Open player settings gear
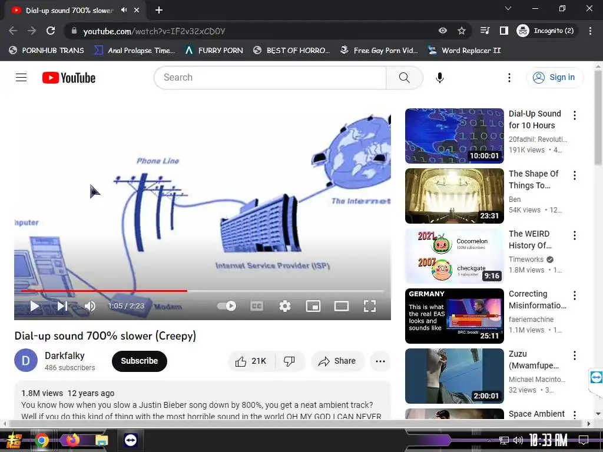The height and width of the screenshot is (452, 603). (x=285, y=306)
